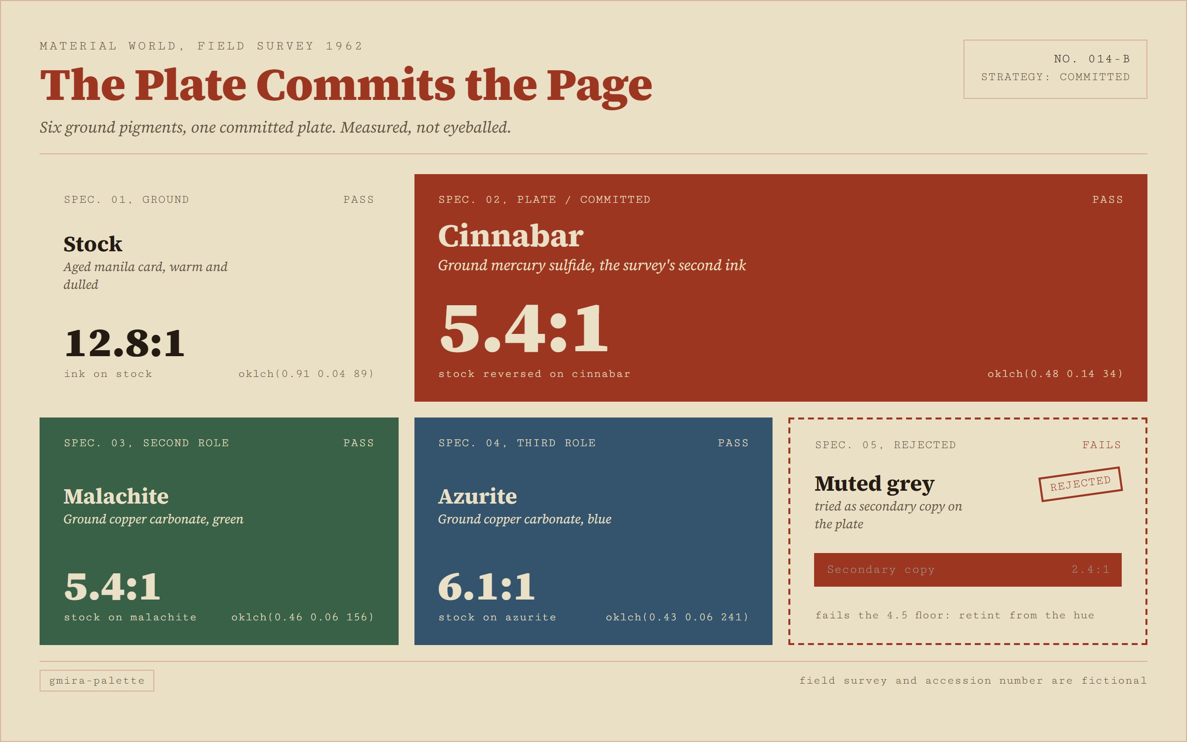Select the Malachite green swatch card
This screenshot has height=742, width=1187.
tap(219, 531)
